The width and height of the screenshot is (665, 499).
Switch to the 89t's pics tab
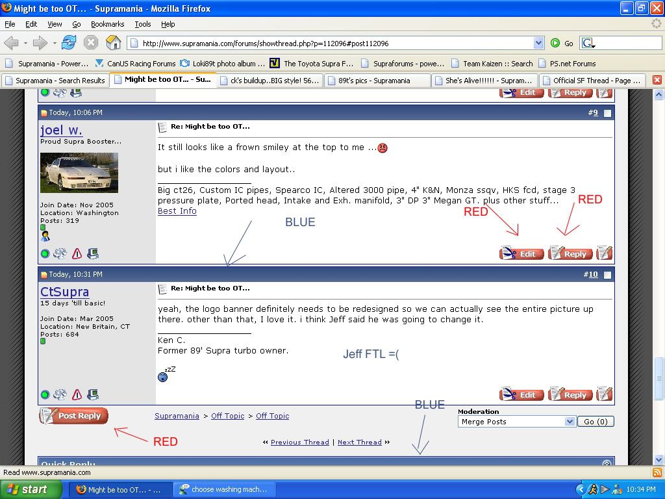click(x=377, y=80)
